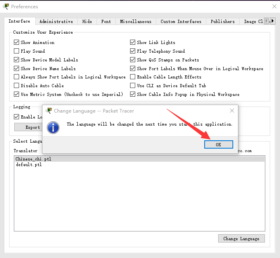Open the Administrative tab
This screenshot has width=280, height=258.
point(56,21)
